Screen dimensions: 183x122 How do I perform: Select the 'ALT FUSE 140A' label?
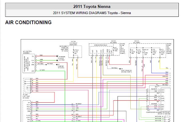pos(116,49)
